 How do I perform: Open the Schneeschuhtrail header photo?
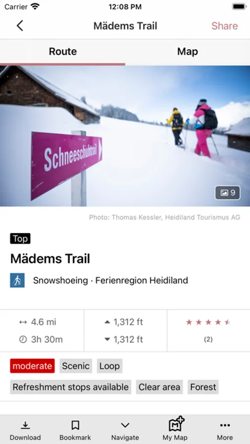(x=125, y=136)
